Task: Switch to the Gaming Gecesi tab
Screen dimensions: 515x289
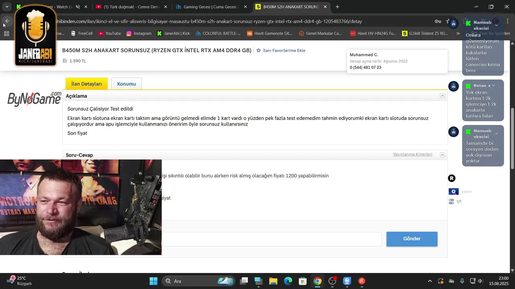Action: click(x=211, y=7)
